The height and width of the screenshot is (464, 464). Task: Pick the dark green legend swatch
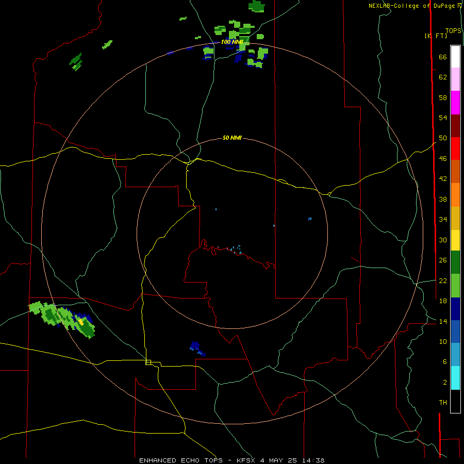pyautogui.click(x=455, y=262)
